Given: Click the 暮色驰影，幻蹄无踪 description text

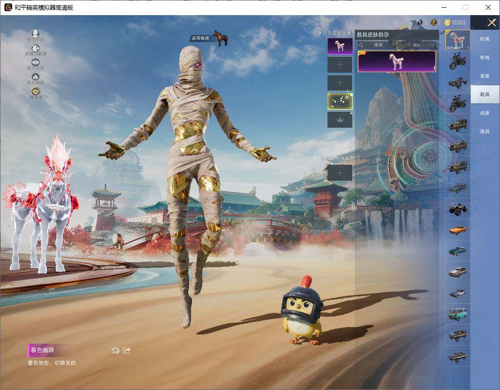Looking at the screenshot, I should [x=52, y=363].
